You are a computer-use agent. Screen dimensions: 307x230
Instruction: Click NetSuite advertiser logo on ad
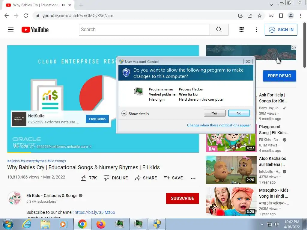coord(19,119)
